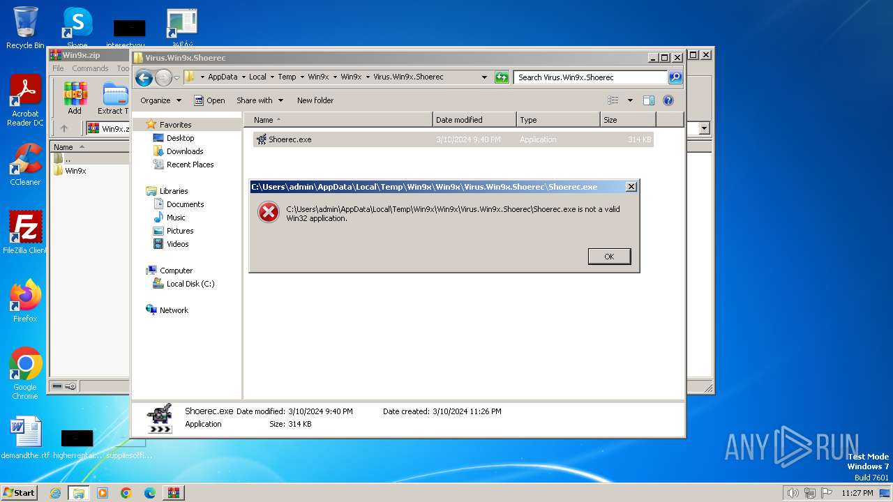Sort by Size column header
Screen dimensions: 893x502
pyautogui.click(x=628, y=120)
